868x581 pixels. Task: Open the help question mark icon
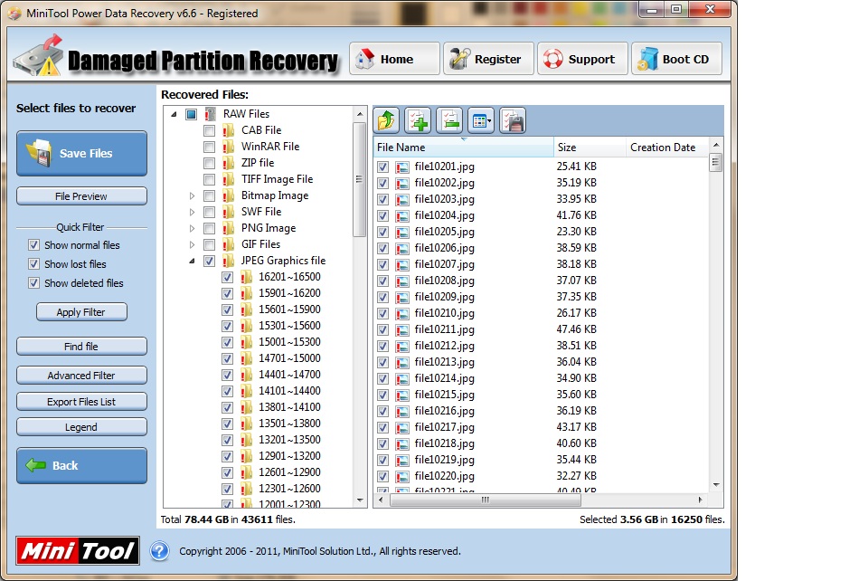click(x=159, y=550)
